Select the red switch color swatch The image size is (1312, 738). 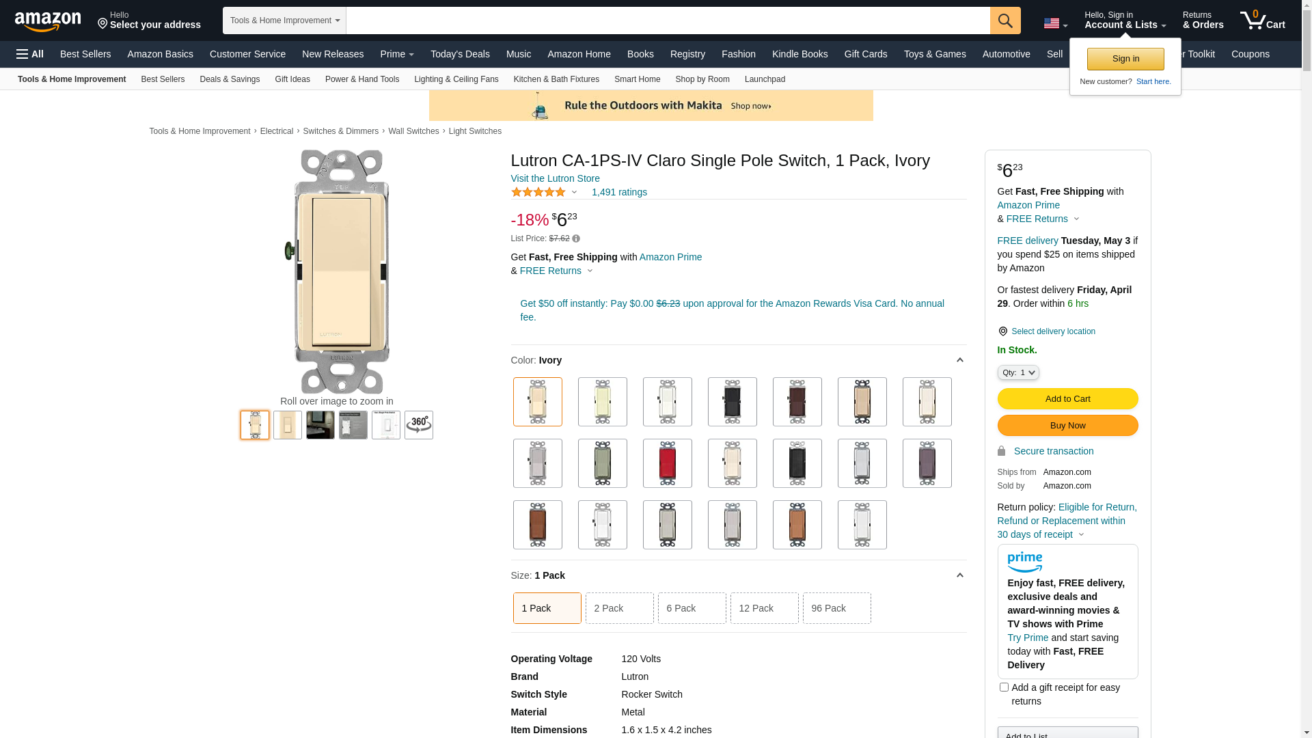pos(667,463)
